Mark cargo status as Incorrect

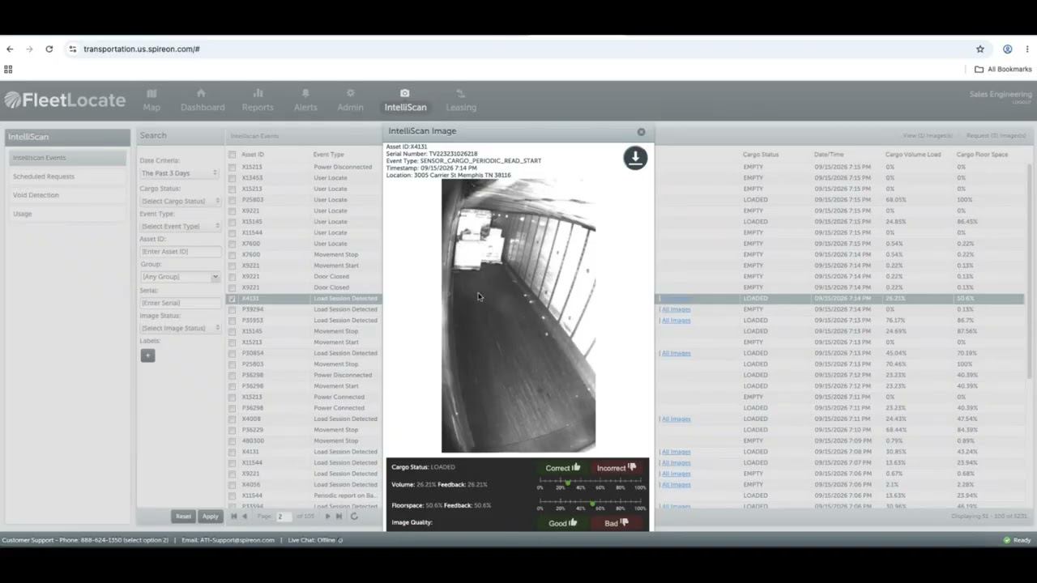click(617, 467)
